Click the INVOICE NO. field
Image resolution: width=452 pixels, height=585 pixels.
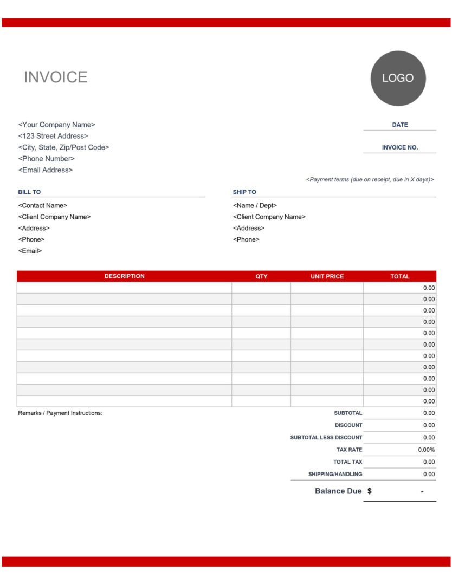tap(399, 147)
